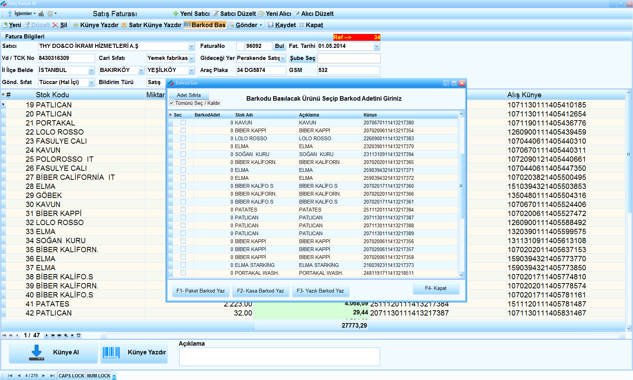This screenshot has height=380, width=633.
Task: Click F4- Kapat button
Action: point(436,288)
